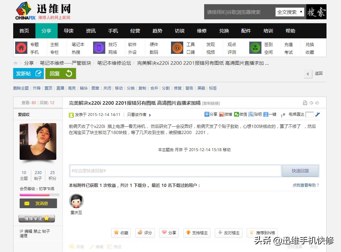Open the 签到 sub-nav link
Image resolution: width=341 pixels, height=252 pixels.
point(268,44)
